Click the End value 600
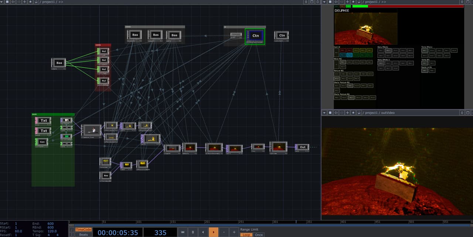 [x=51, y=223]
